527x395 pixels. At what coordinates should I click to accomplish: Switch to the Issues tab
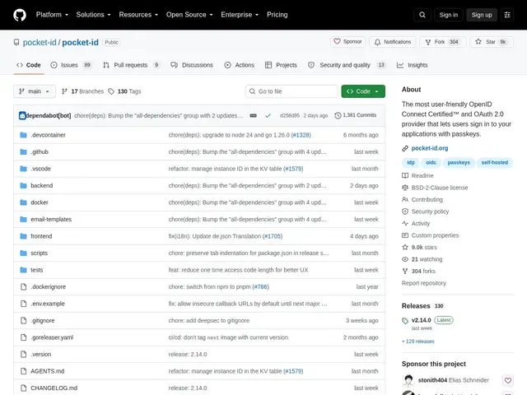(71, 65)
